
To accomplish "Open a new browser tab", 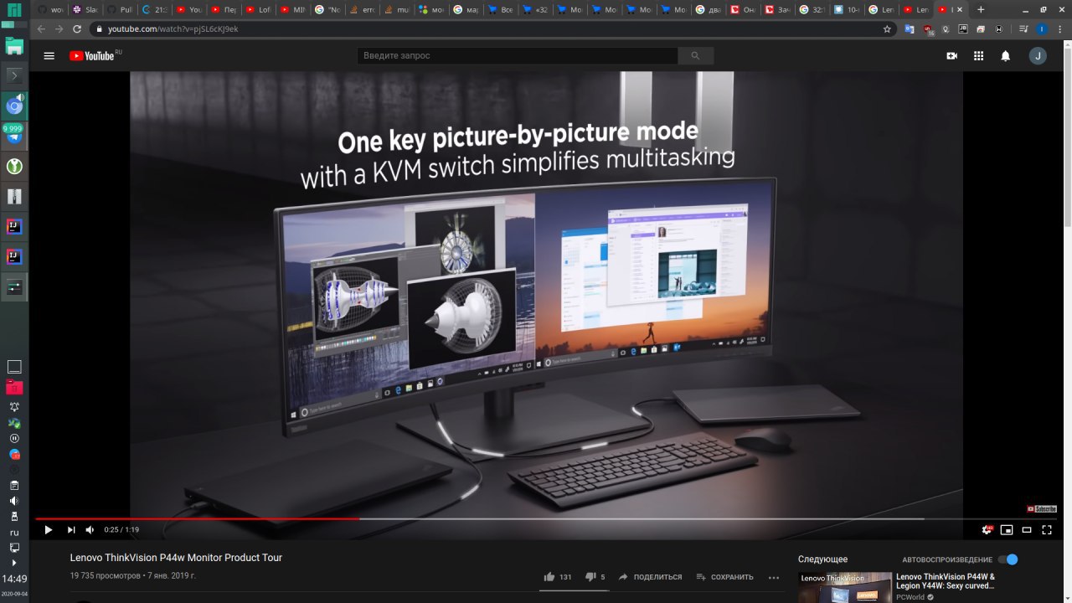I will click(x=981, y=9).
